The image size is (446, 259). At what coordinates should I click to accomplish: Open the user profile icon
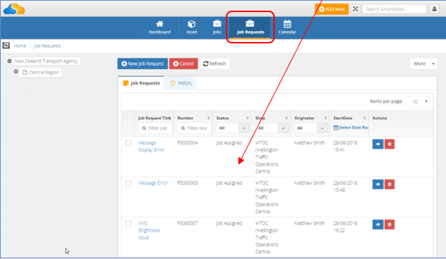(435, 9)
